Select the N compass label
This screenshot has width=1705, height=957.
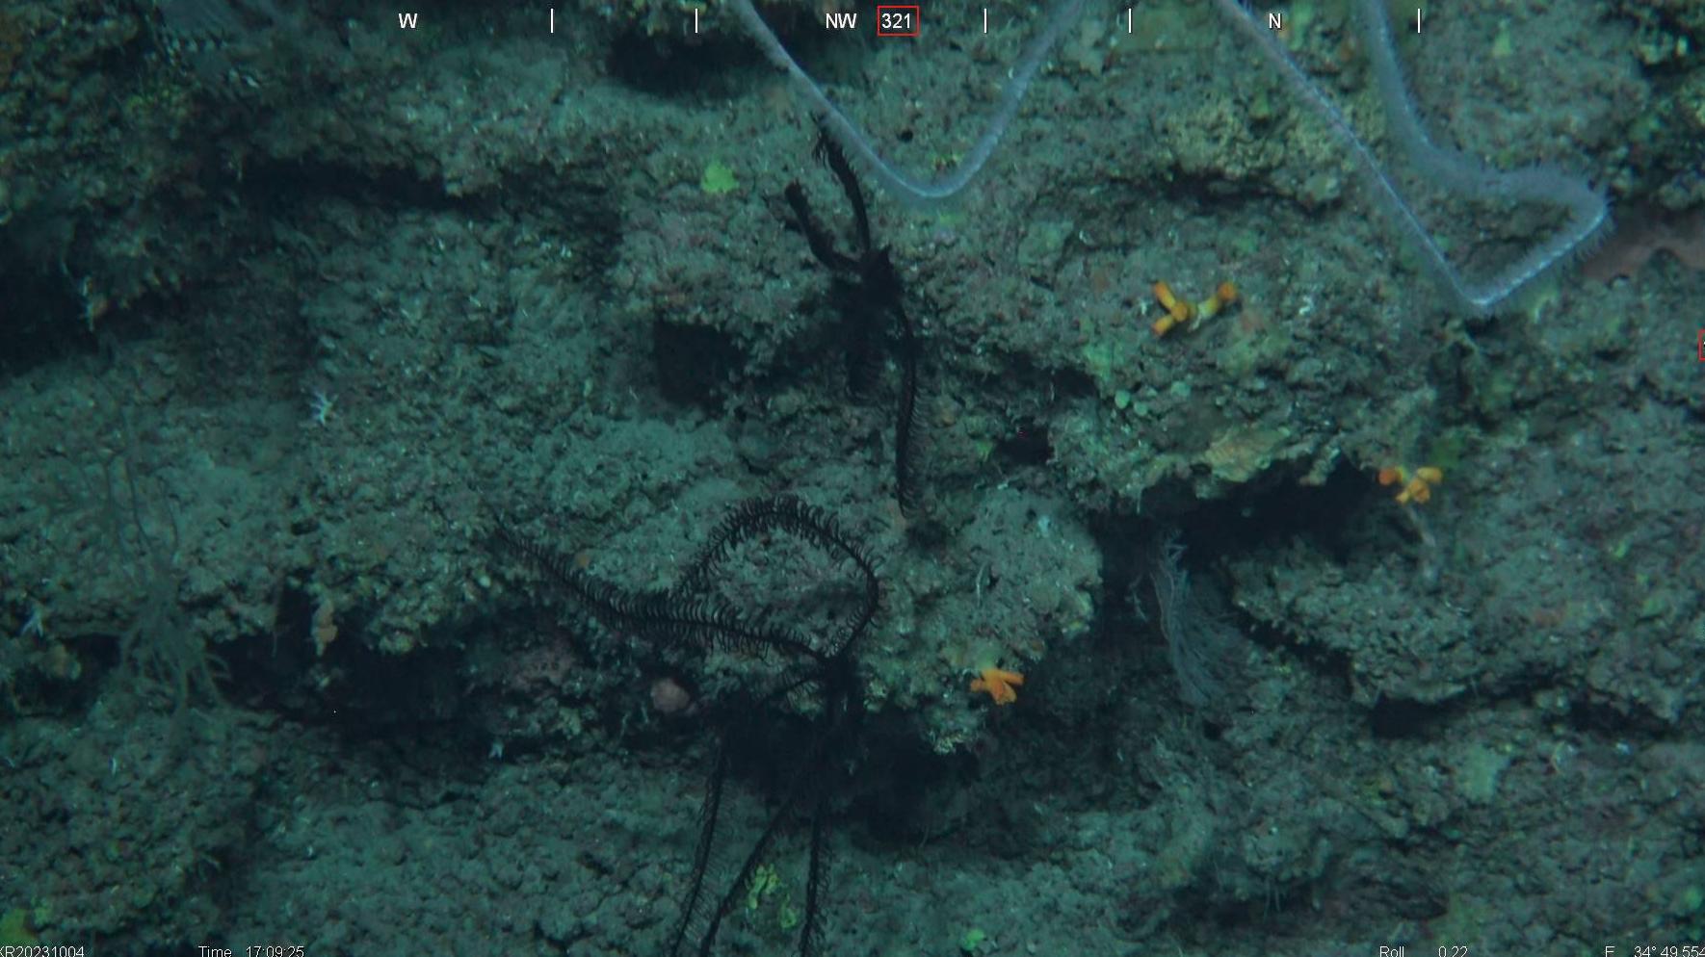tap(1274, 21)
